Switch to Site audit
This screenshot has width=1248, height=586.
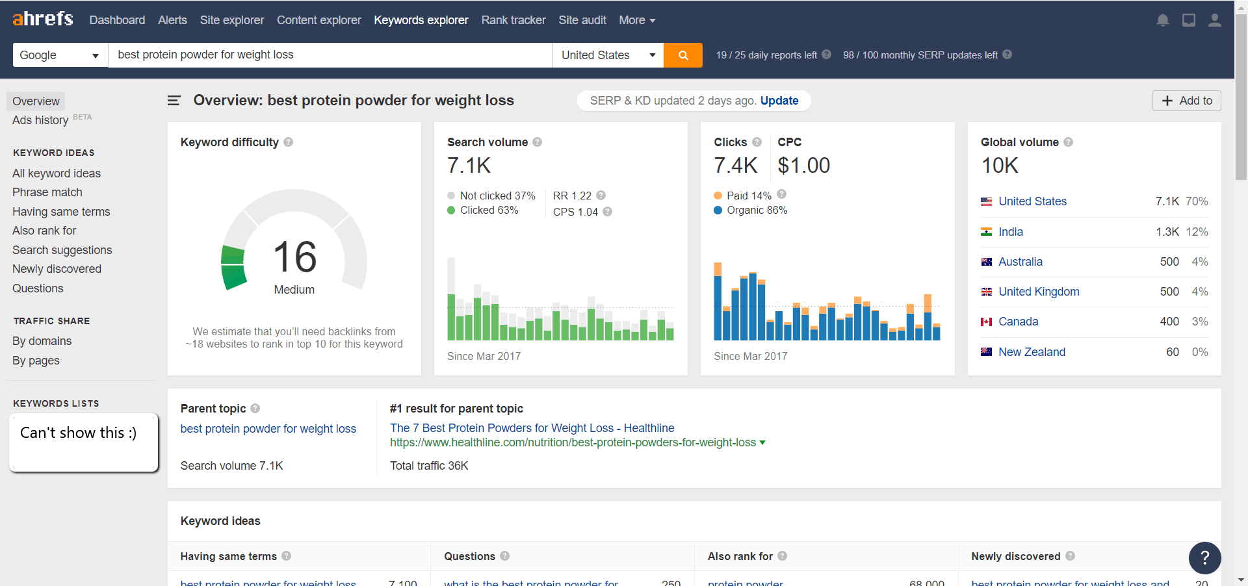pyautogui.click(x=582, y=20)
